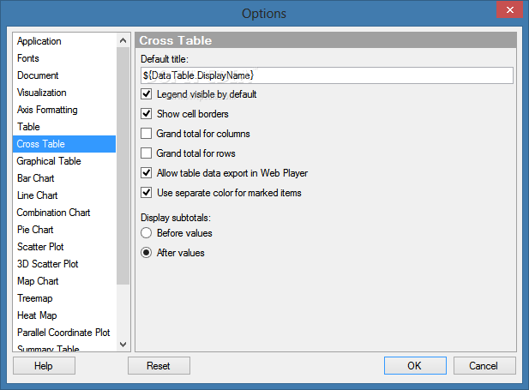Viewport: 529px width, 390px height.
Task: Select After values radio button
Action: (146, 253)
